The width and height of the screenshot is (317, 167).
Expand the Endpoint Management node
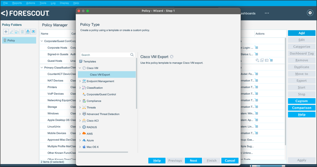click(x=80, y=81)
